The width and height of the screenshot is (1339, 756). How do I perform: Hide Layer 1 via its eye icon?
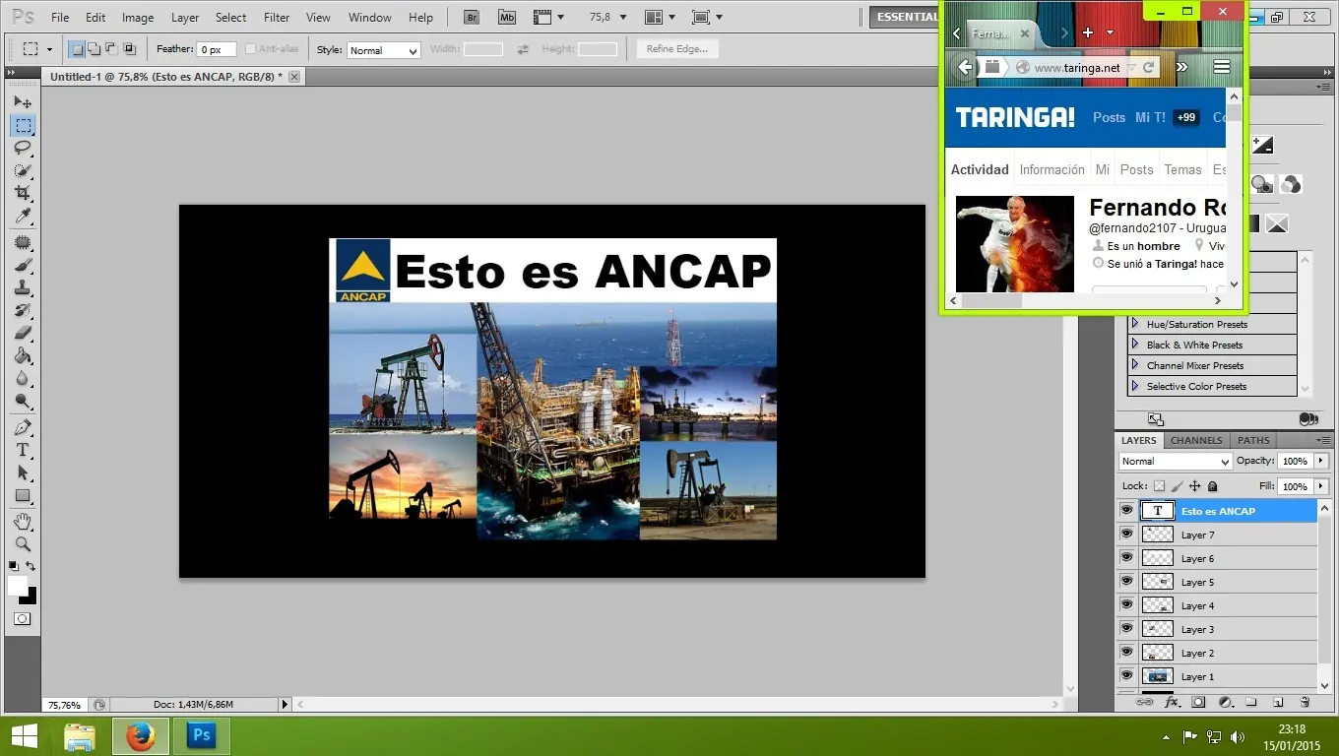(x=1127, y=675)
